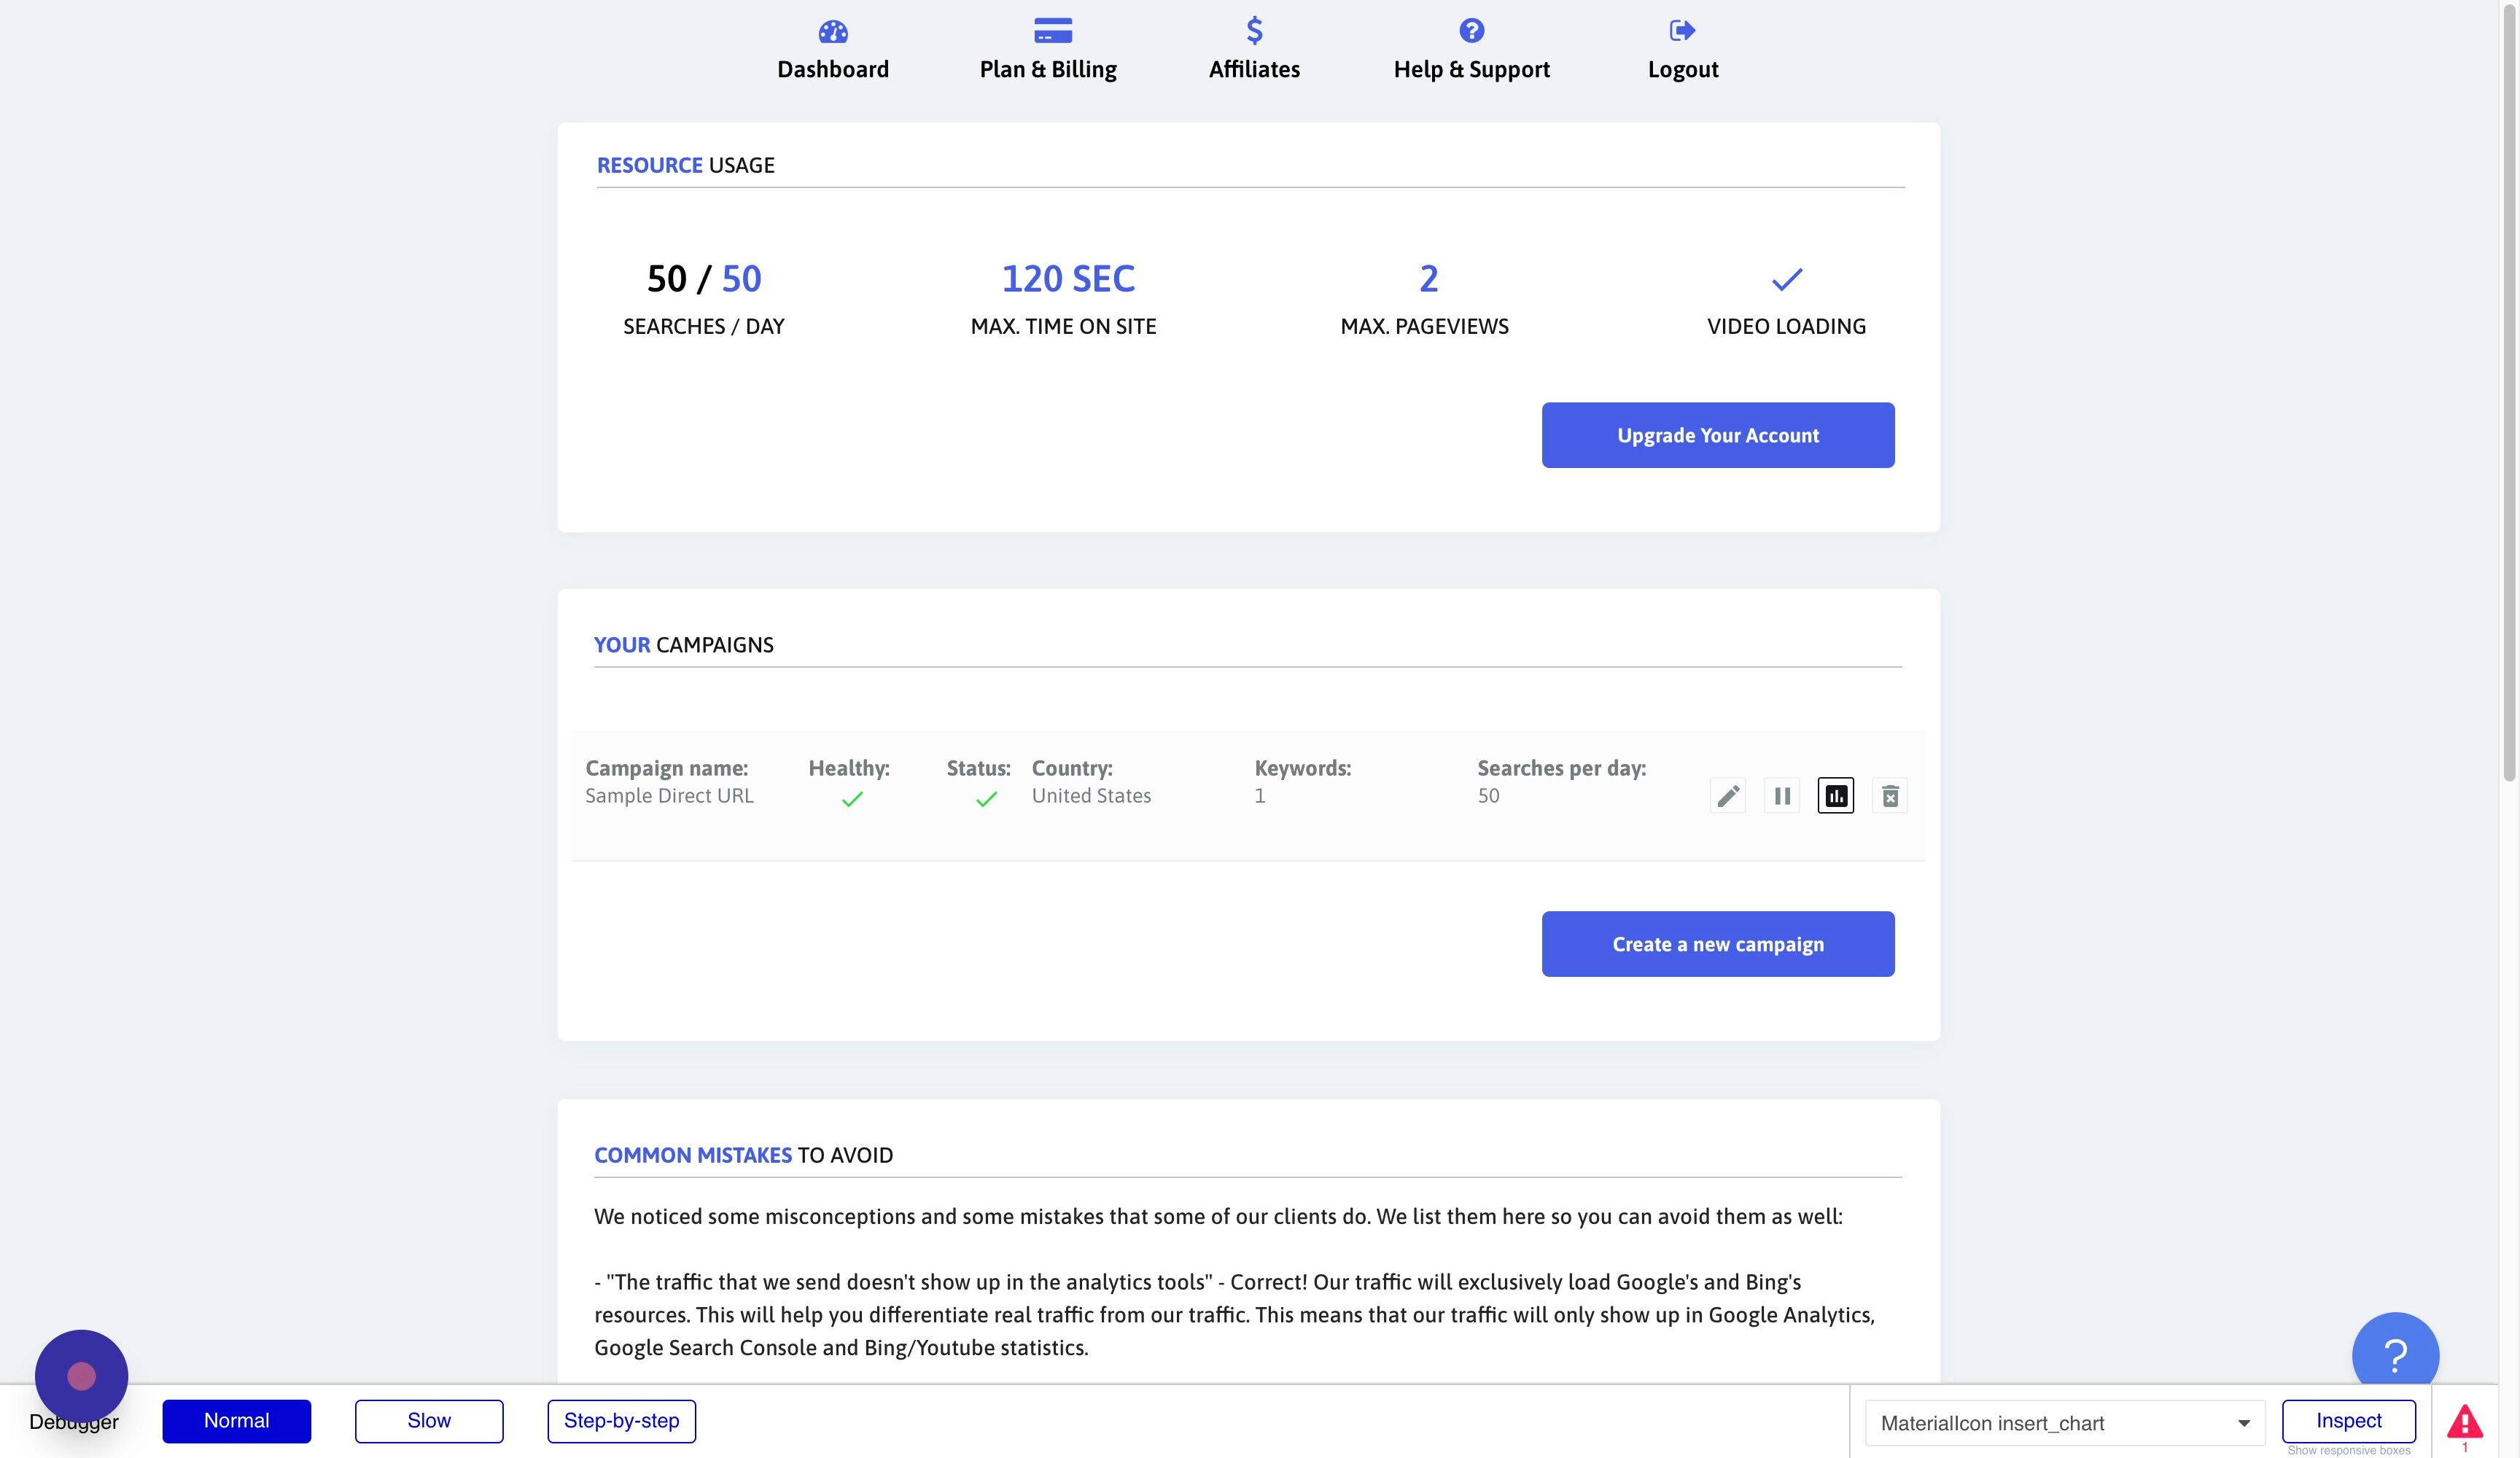The image size is (2520, 1458).
Task: Click Upgrade Your Account button
Action: 1718,435
